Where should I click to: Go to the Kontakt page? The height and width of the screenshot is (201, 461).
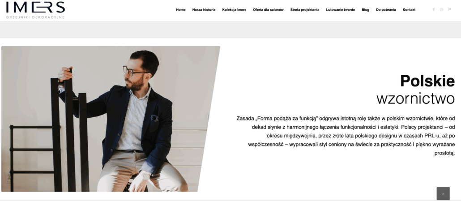click(409, 10)
